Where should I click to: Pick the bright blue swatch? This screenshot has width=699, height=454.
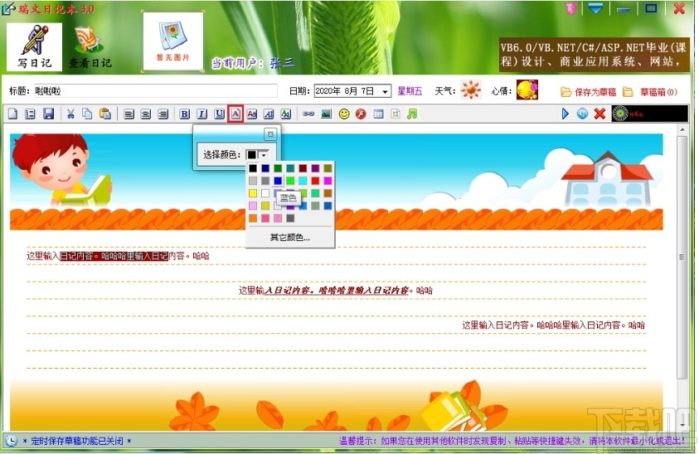(x=278, y=181)
